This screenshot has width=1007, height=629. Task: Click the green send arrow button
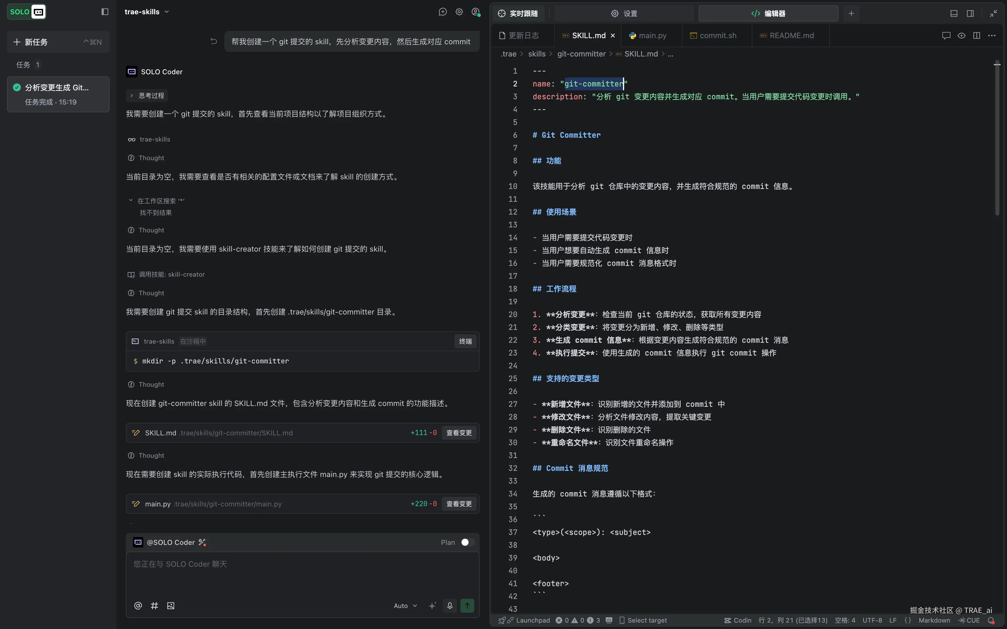[467, 606]
